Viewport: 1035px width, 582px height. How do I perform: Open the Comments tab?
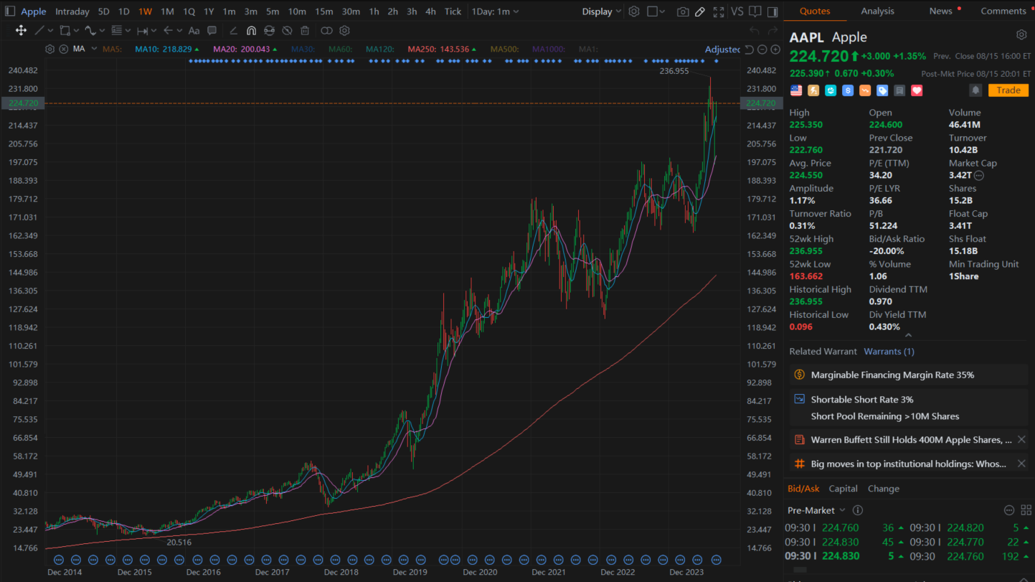pyautogui.click(x=1003, y=11)
